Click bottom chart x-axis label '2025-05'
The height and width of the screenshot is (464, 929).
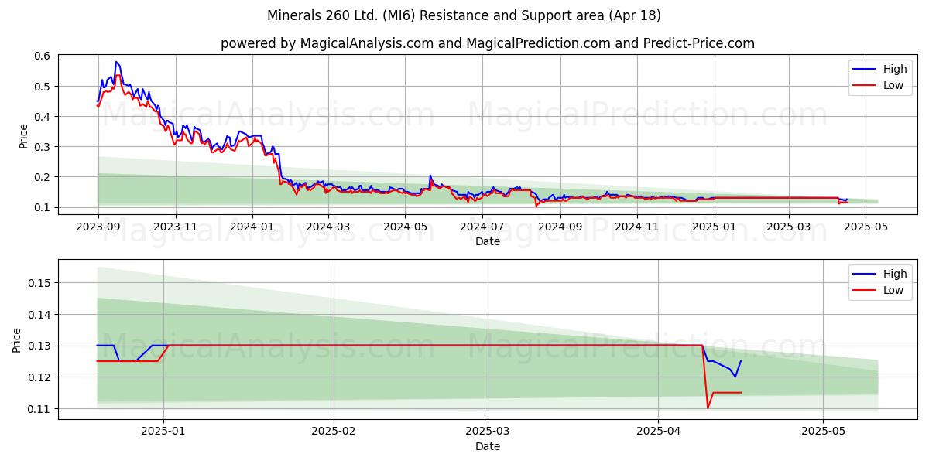824,432
